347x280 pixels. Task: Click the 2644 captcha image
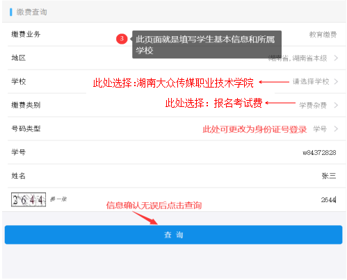(x=29, y=199)
